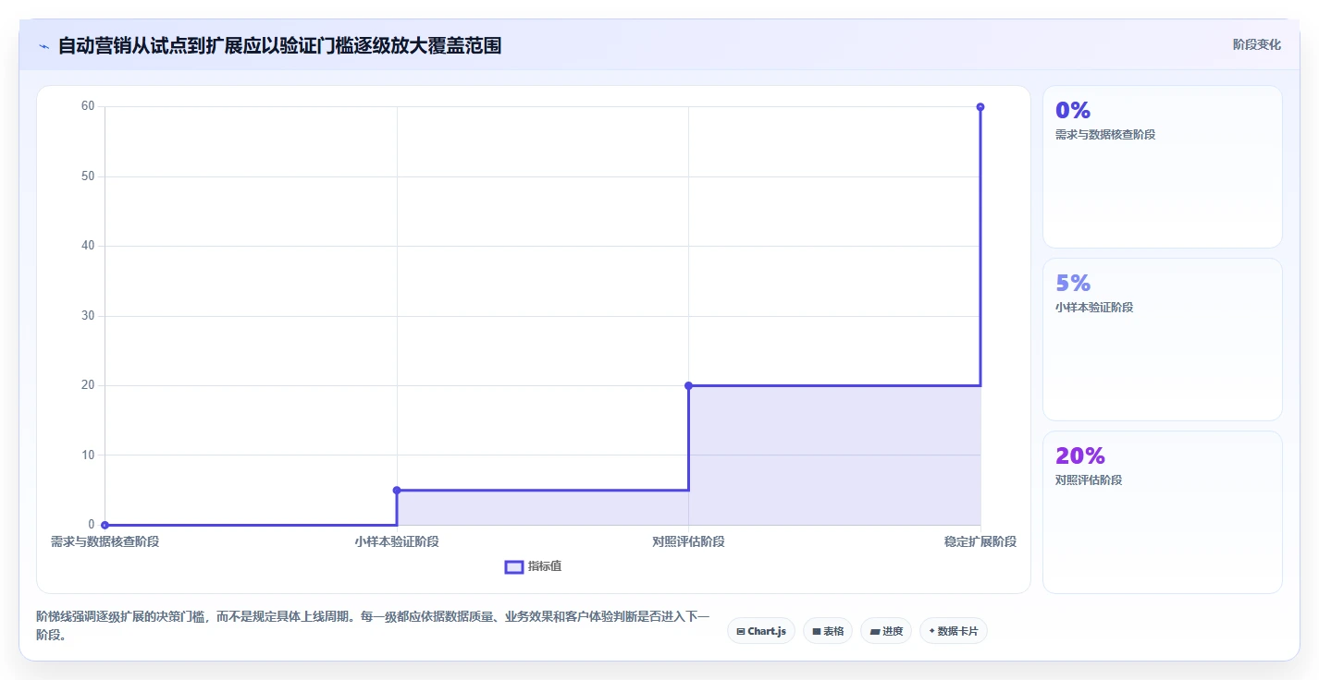Click the 5% stat card value
The image size is (1319, 680).
(x=1073, y=283)
